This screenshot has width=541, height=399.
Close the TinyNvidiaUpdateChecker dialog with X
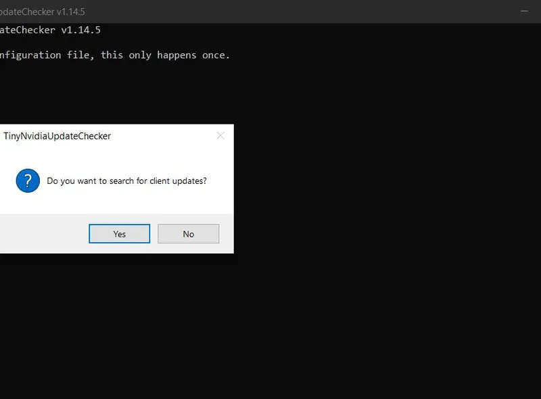[x=220, y=136]
